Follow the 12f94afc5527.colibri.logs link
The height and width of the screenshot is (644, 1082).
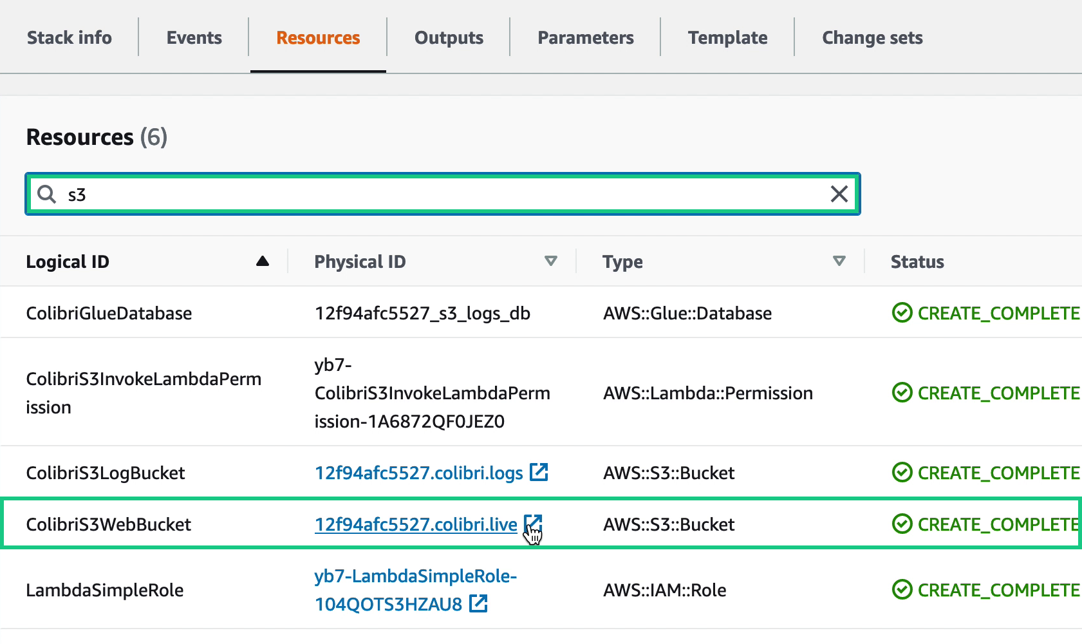pyautogui.click(x=418, y=473)
